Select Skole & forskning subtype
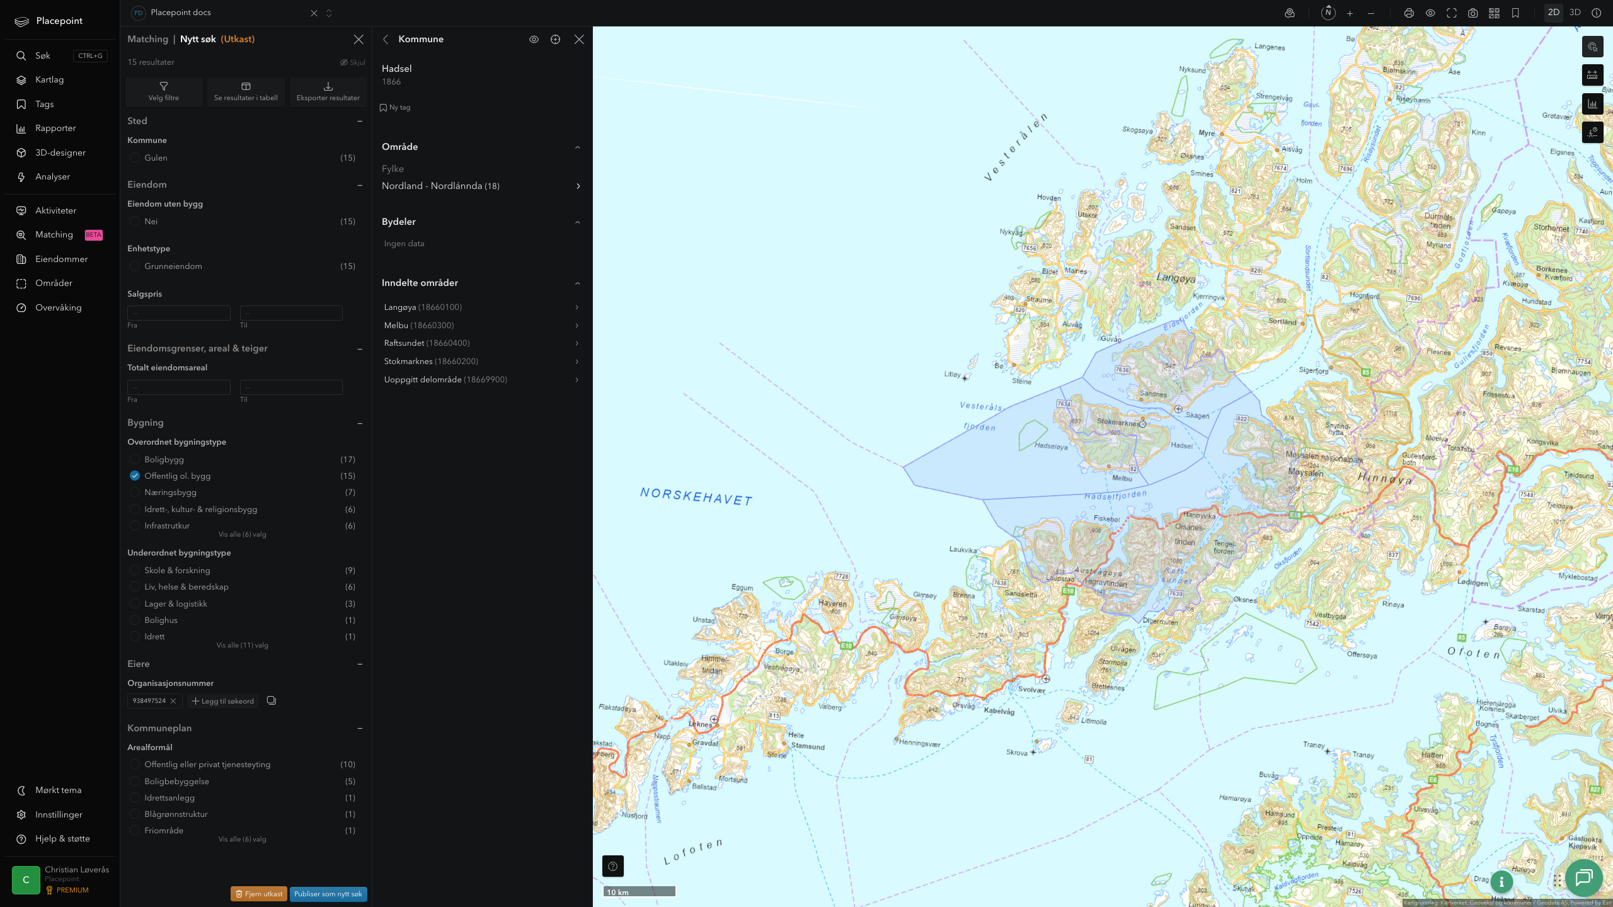 (x=135, y=570)
